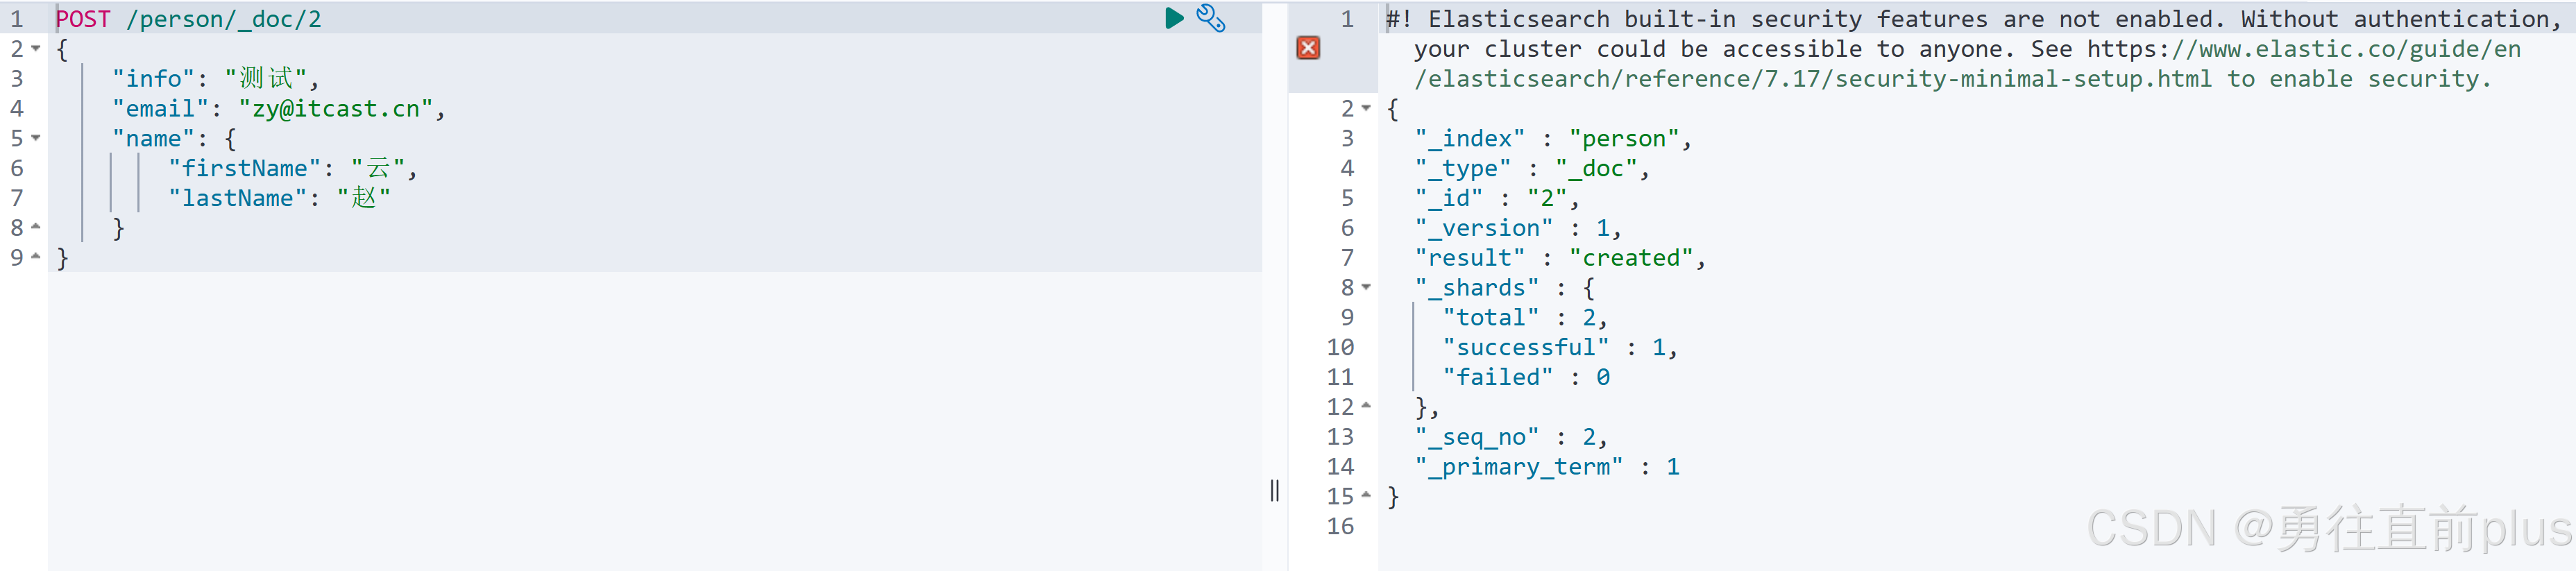
Task: Click the "zy@itcast.cn" value
Action: 335,108
